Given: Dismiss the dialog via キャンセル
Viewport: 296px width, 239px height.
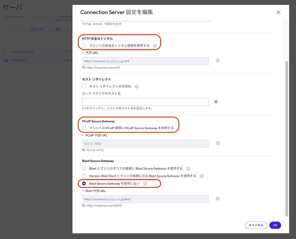Looking at the screenshot, I should coord(256,225).
